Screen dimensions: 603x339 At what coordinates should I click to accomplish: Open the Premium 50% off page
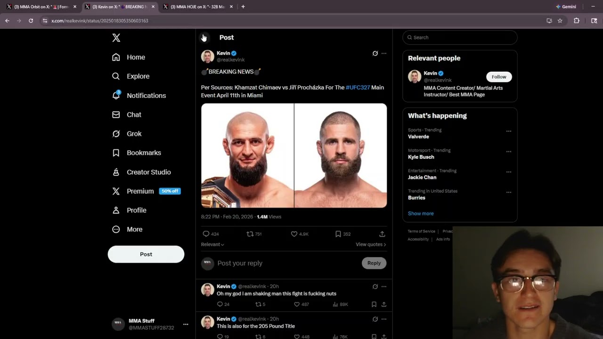tap(146, 191)
